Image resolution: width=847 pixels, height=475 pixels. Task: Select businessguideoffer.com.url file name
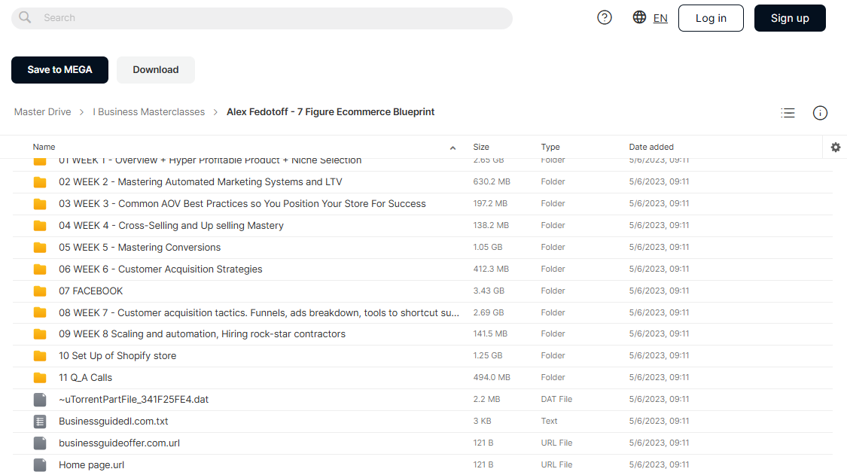(120, 443)
